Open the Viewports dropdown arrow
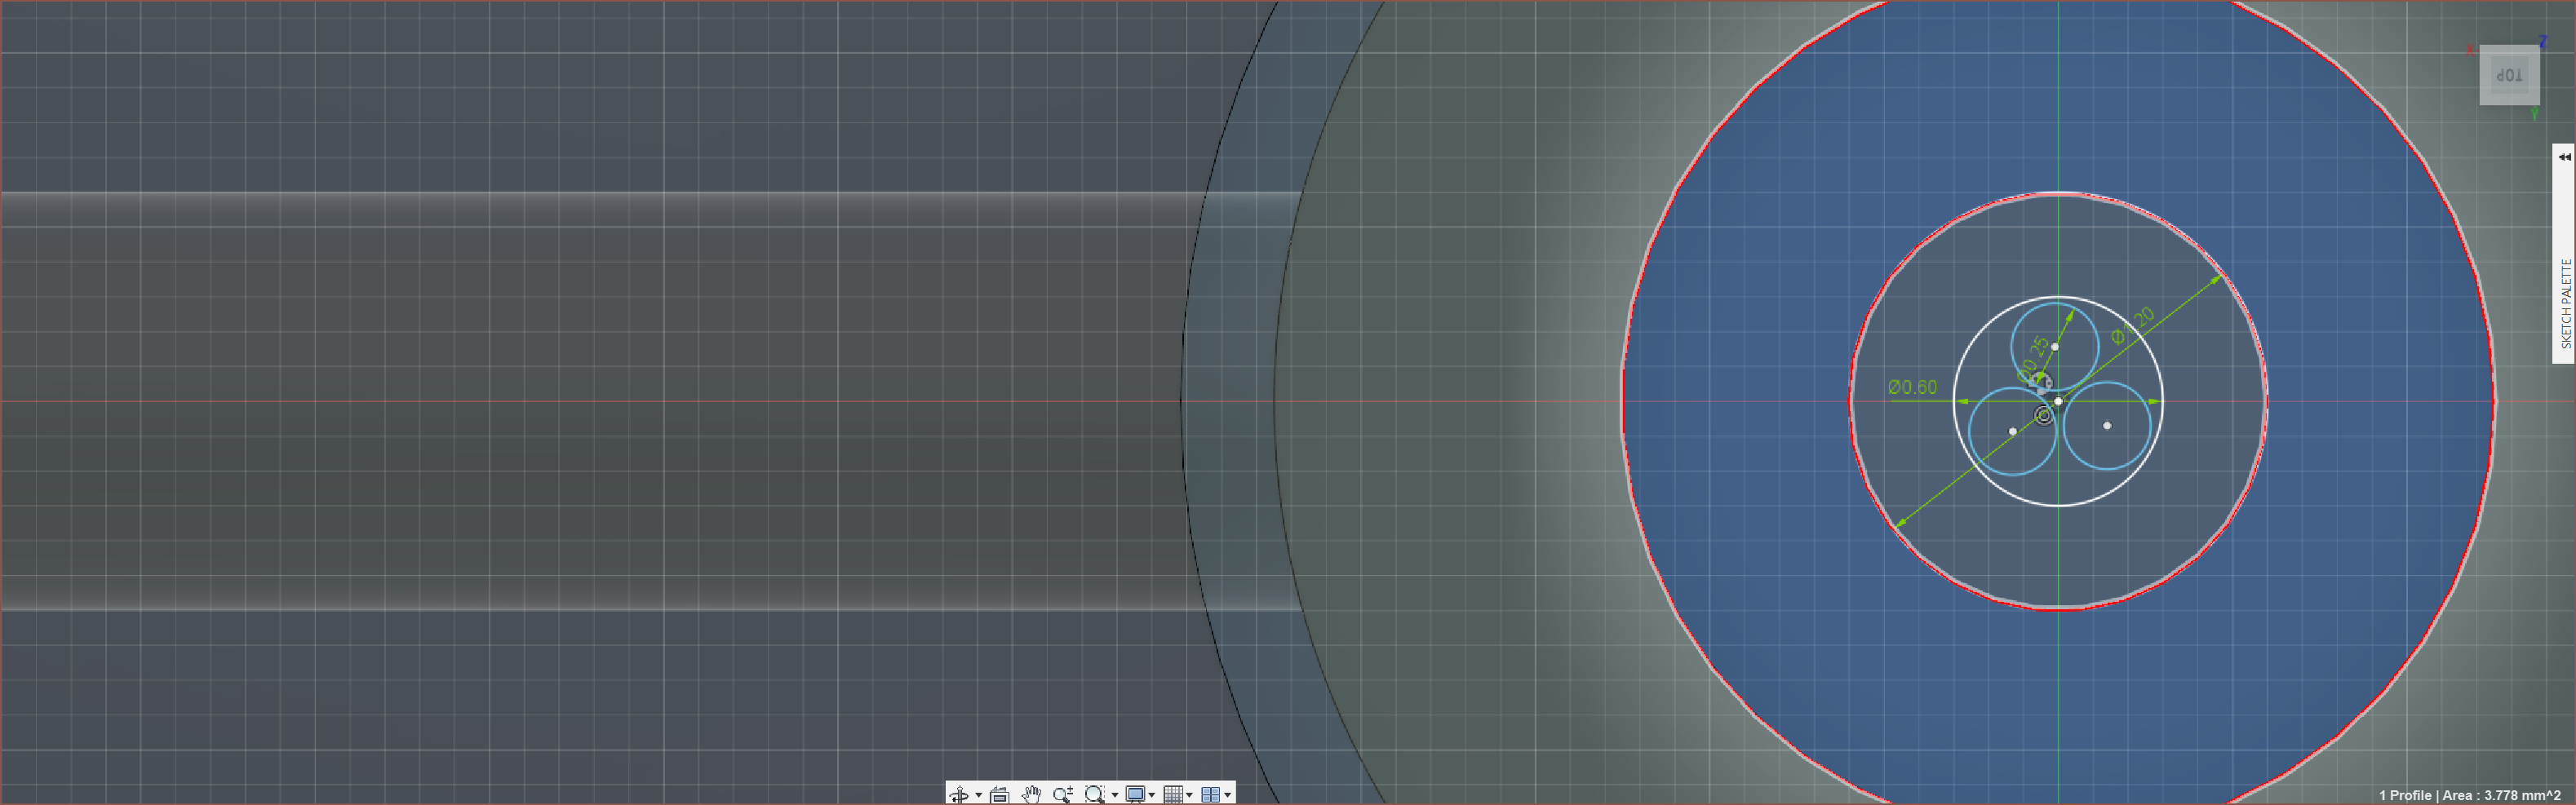The height and width of the screenshot is (805, 2576). tap(1227, 795)
